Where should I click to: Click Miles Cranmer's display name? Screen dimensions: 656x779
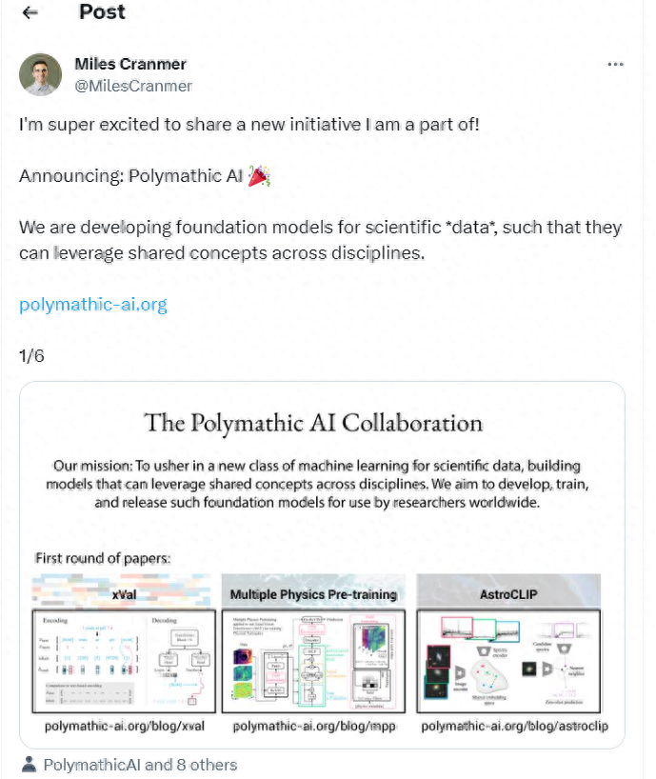130,64
